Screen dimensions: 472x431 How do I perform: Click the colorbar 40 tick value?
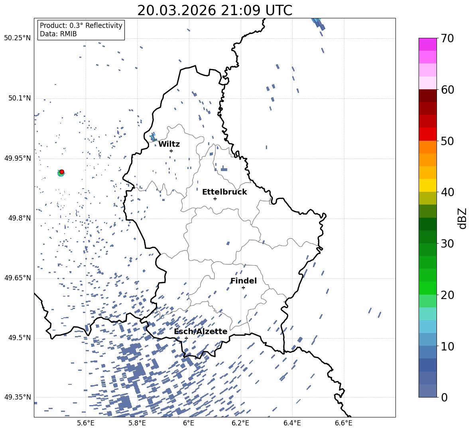pyautogui.click(x=447, y=192)
